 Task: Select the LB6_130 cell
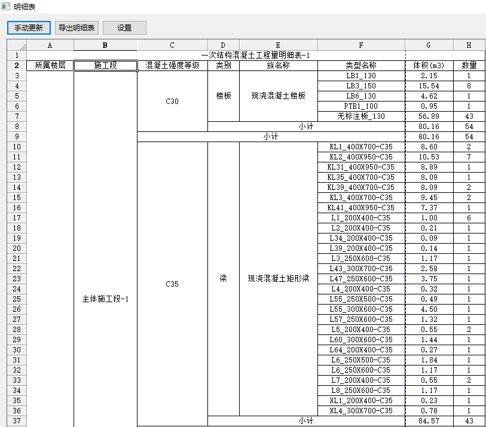(361, 96)
